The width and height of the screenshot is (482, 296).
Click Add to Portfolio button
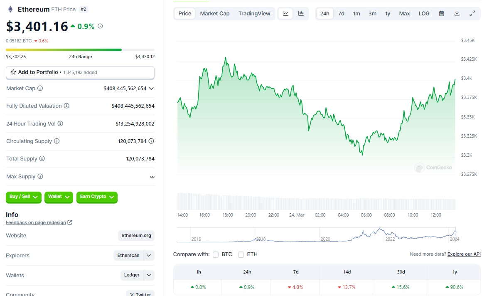[80, 72]
